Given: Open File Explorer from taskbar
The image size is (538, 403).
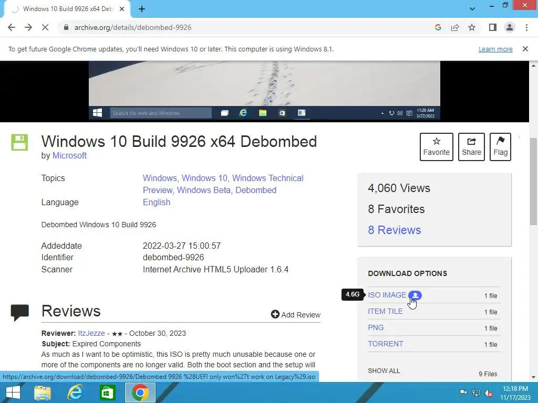Looking at the screenshot, I should [x=43, y=393].
